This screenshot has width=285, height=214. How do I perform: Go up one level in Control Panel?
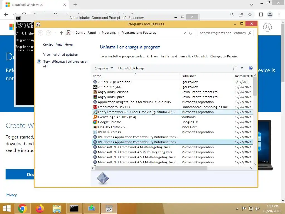coord(62,33)
